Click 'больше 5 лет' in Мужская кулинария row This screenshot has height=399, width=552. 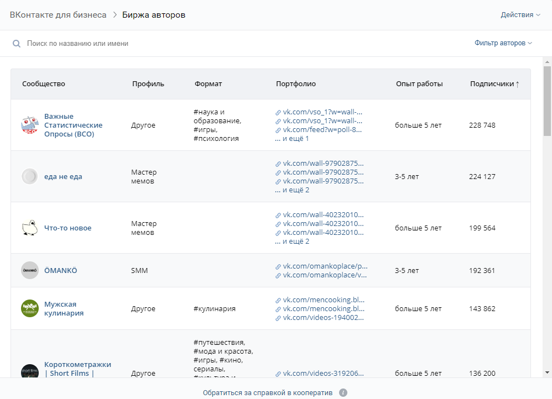click(x=418, y=308)
